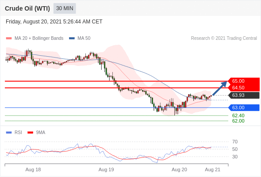Screen dimensions: 261x177
Task: Click the RSI 30 axis value
Action: pos(235,157)
